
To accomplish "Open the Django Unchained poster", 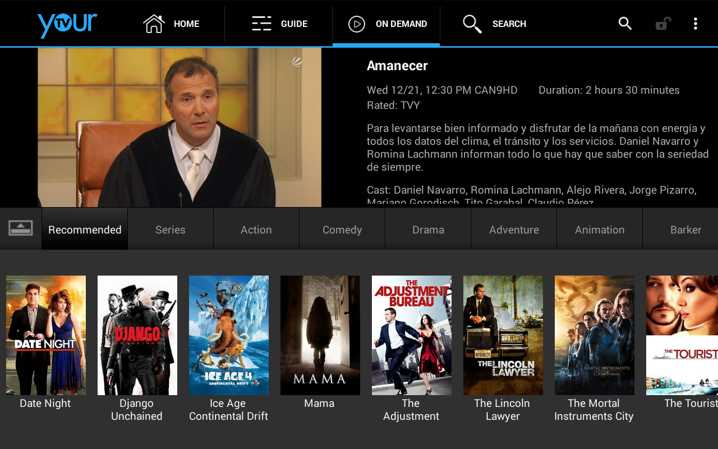I will click(137, 335).
